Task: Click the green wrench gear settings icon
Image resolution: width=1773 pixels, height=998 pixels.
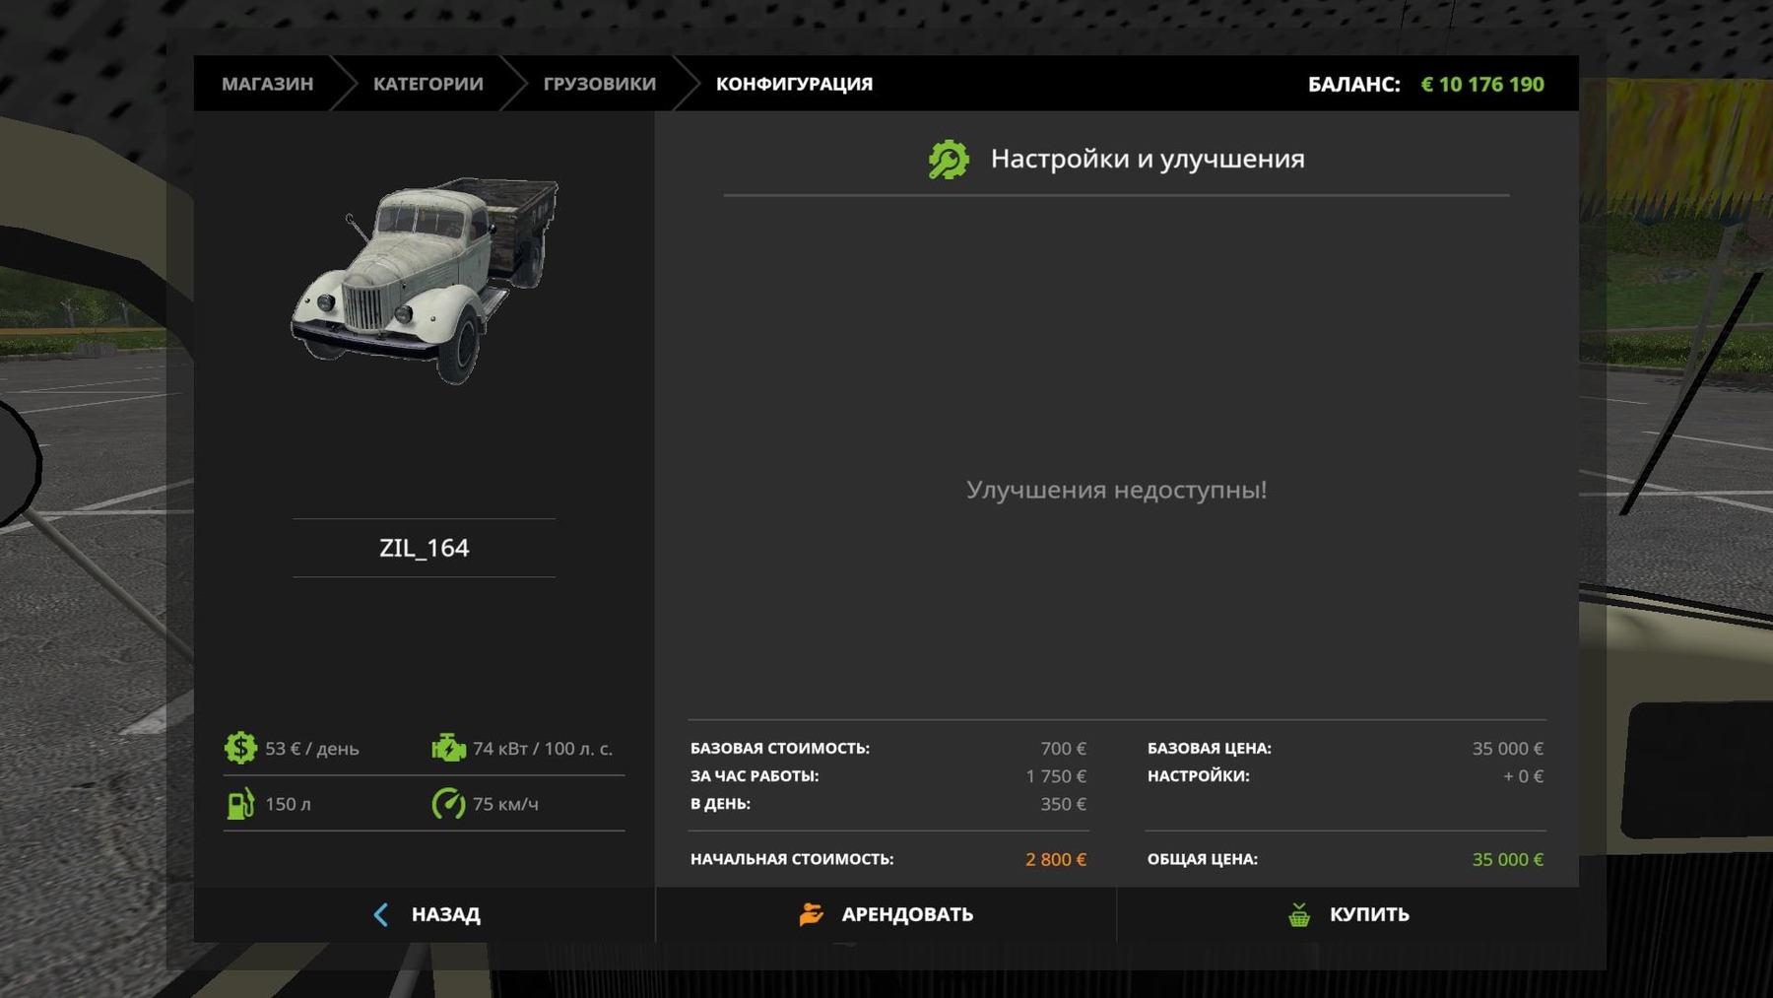Action: [x=949, y=160]
